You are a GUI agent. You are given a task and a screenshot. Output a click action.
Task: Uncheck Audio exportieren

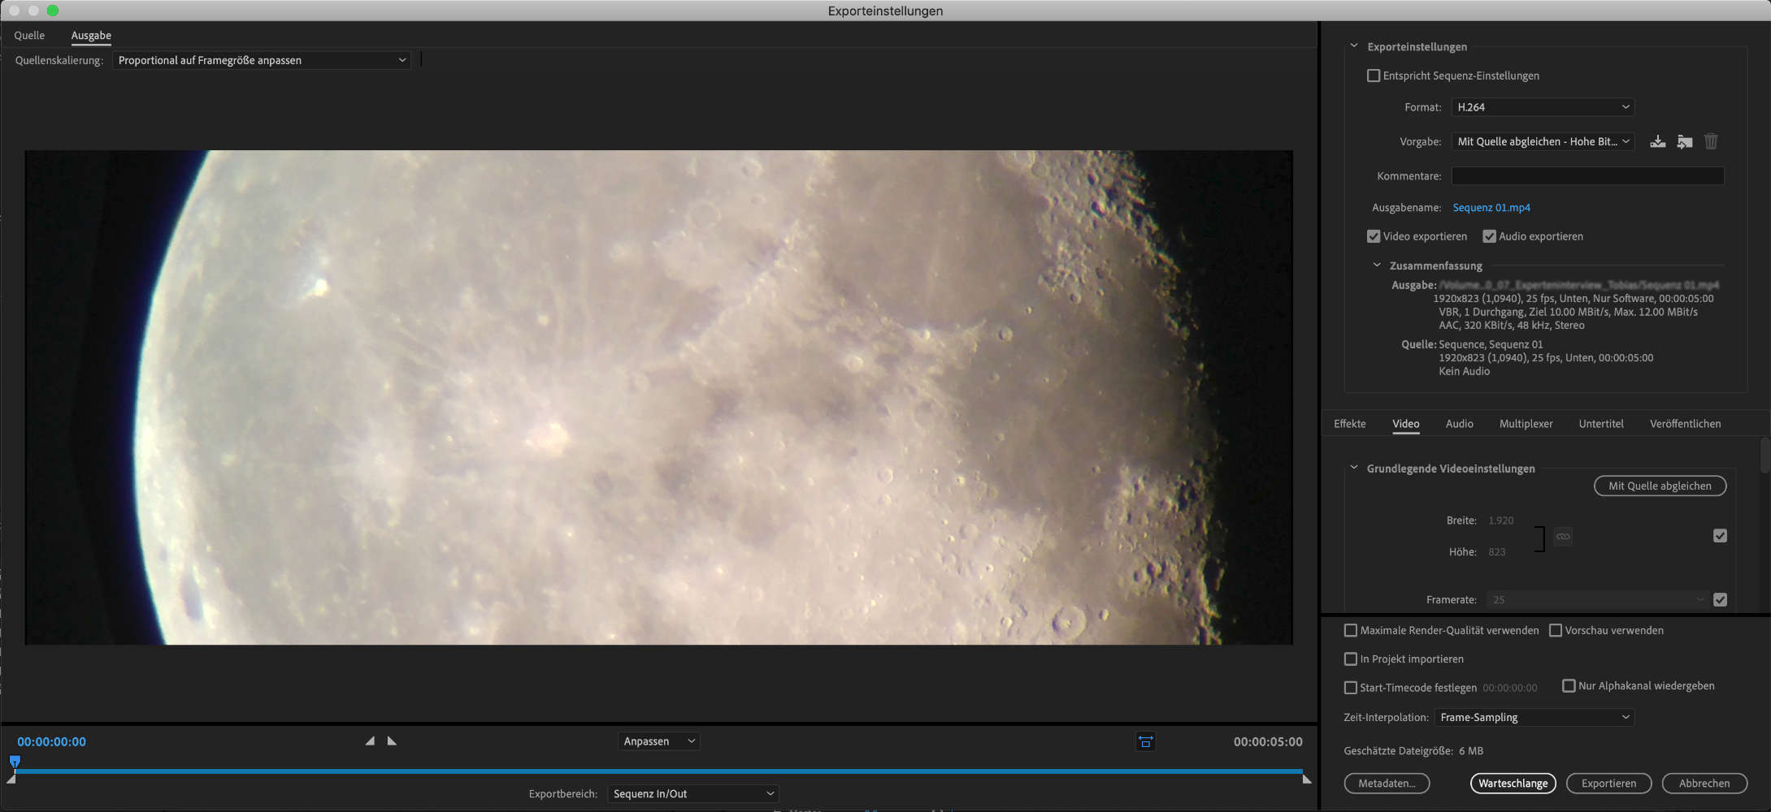pos(1489,236)
